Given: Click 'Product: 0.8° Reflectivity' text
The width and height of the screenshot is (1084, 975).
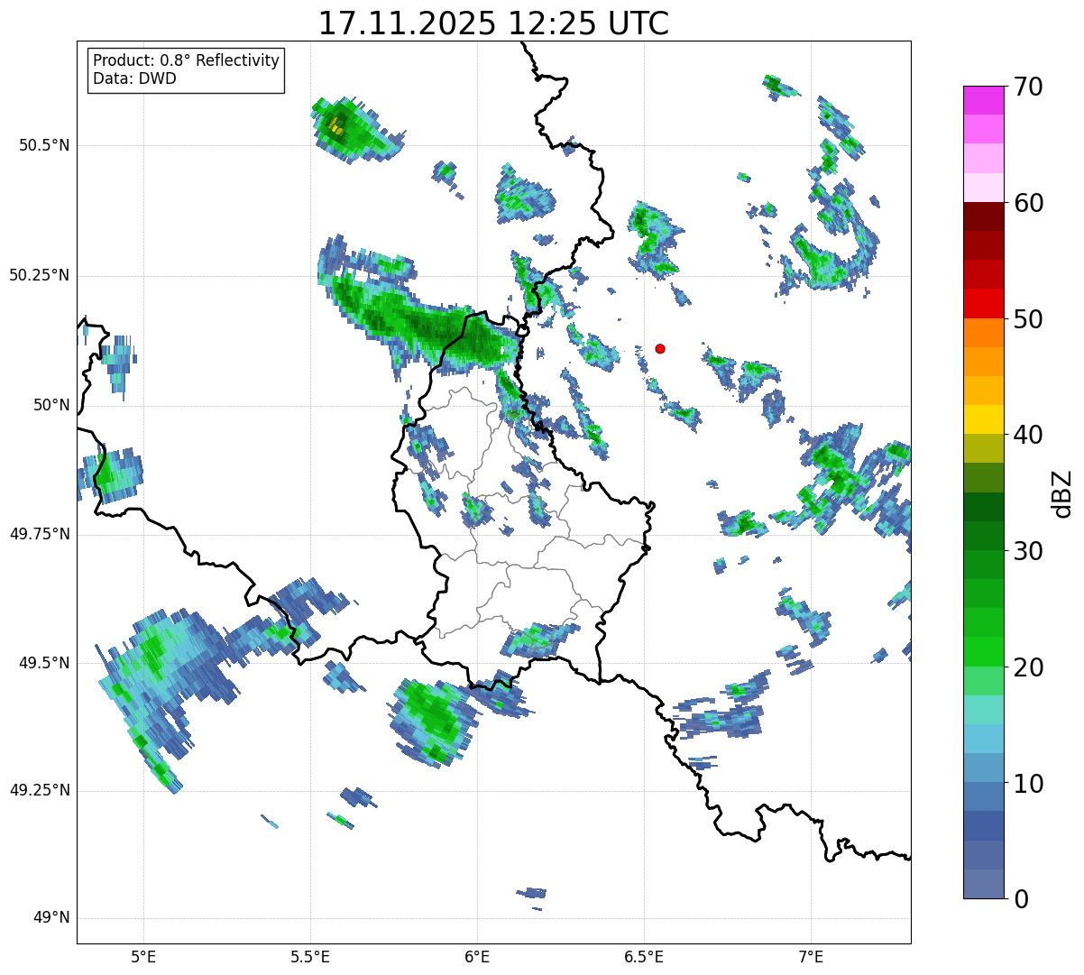Looking at the screenshot, I should pyautogui.click(x=187, y=60).
